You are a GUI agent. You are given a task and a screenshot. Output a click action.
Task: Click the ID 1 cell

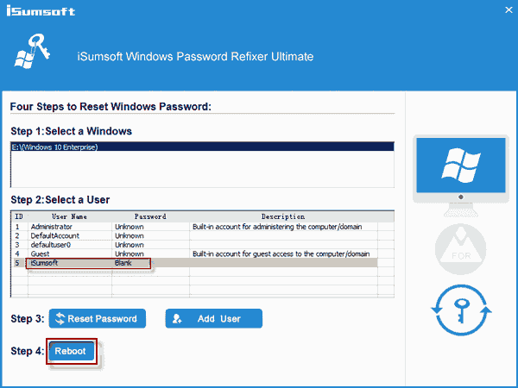pyautogui.click(x=20, y=227)
